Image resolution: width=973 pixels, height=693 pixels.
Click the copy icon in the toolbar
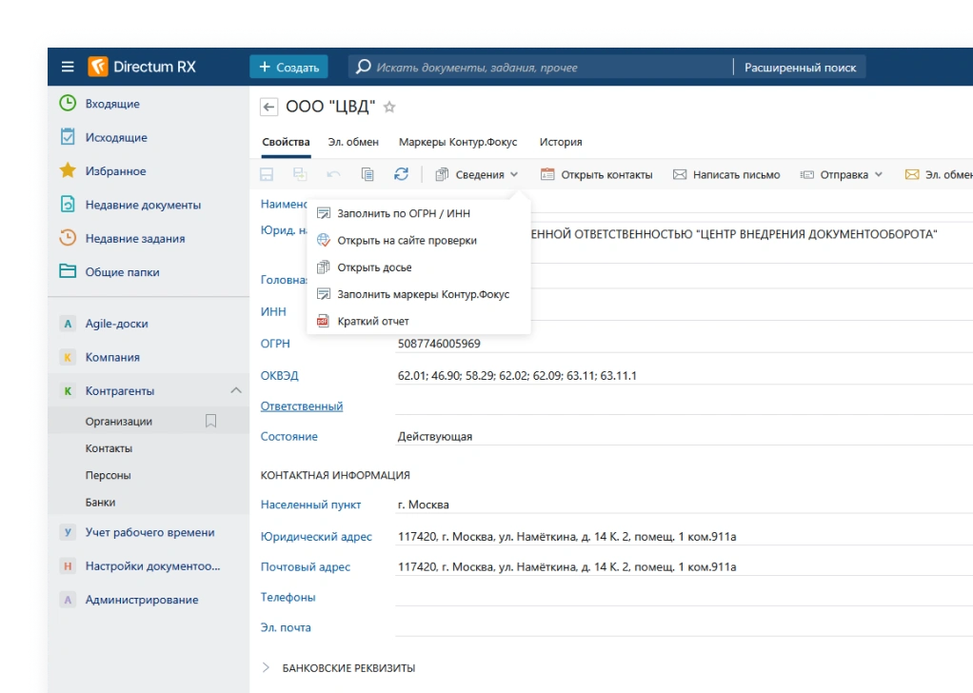(367, 174)
